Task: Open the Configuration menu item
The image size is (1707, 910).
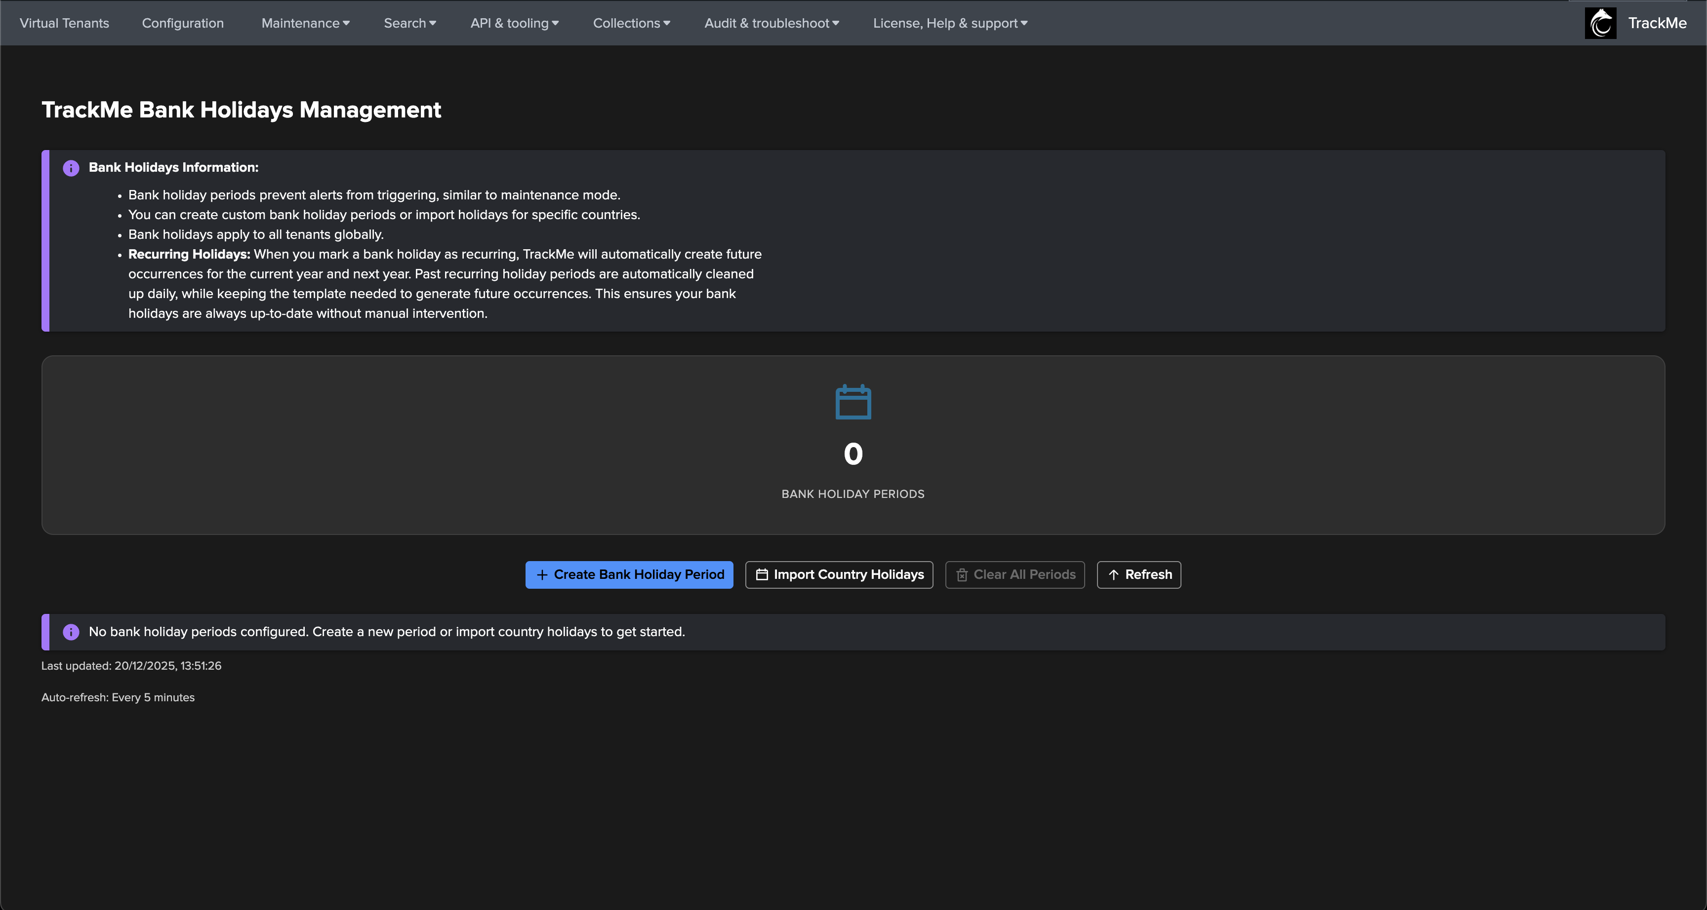Action: pyautogui.click(x=183, y=23)
